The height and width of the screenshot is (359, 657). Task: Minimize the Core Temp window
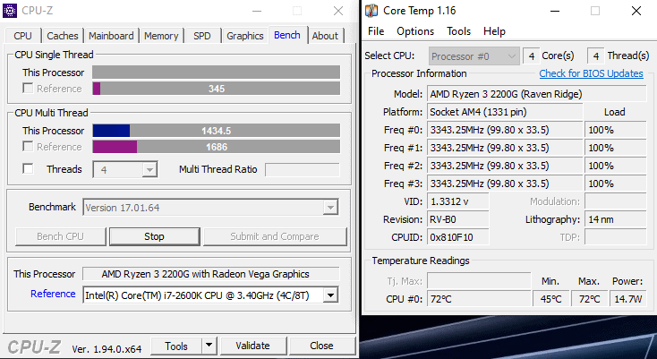[x=554, y=11]
